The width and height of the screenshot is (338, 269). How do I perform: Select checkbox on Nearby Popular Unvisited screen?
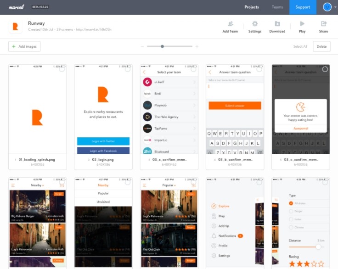pos(128,182)
